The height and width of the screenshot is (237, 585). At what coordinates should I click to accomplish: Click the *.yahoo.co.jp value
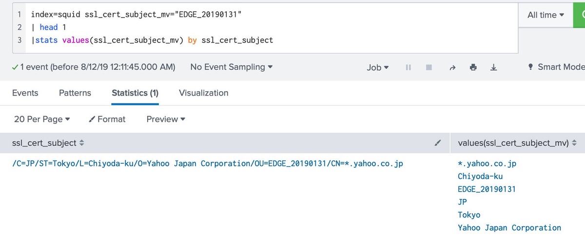pos(487,163)
